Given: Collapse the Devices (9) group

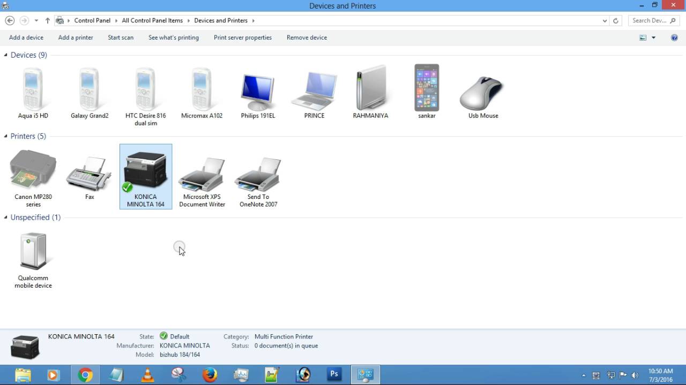Looking at the screenshot, I should pyautogui.click(x=6, y=55).
